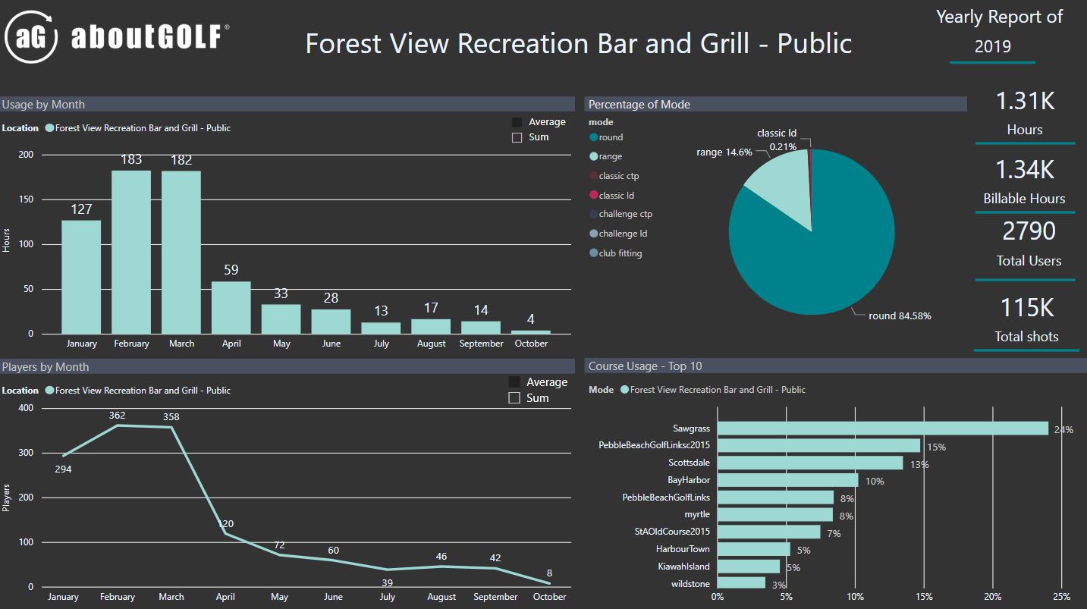Click the 362 February point on Players line

[x=117, y=425]
